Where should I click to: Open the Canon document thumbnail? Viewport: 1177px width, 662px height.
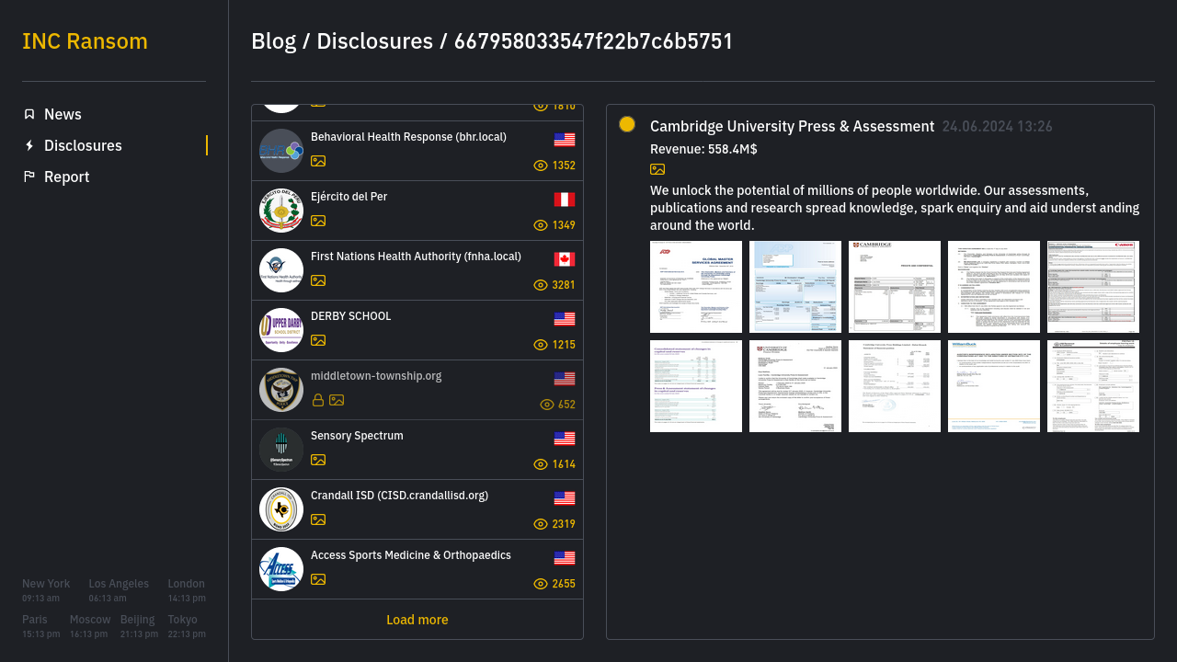(x=1093, y=287)
